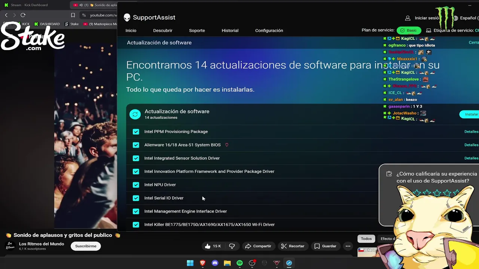Open Brave browser from the taskbar
This screenshot has height=269, width=479.
(x=202, y=263)
